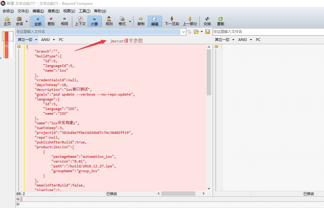This screenshot has width=324, height=208.
Task: Jump to 上一部分 previous section
Action: (190, 21)
